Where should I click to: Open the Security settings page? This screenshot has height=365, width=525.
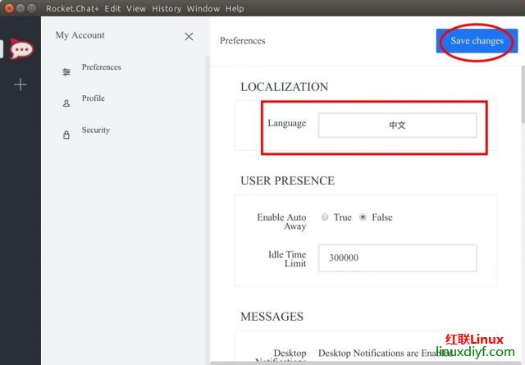[95, 130]
